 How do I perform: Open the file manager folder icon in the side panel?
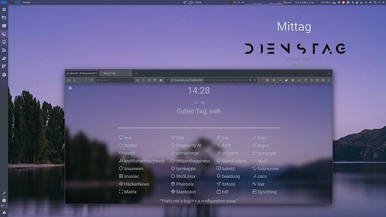point(4,18)
